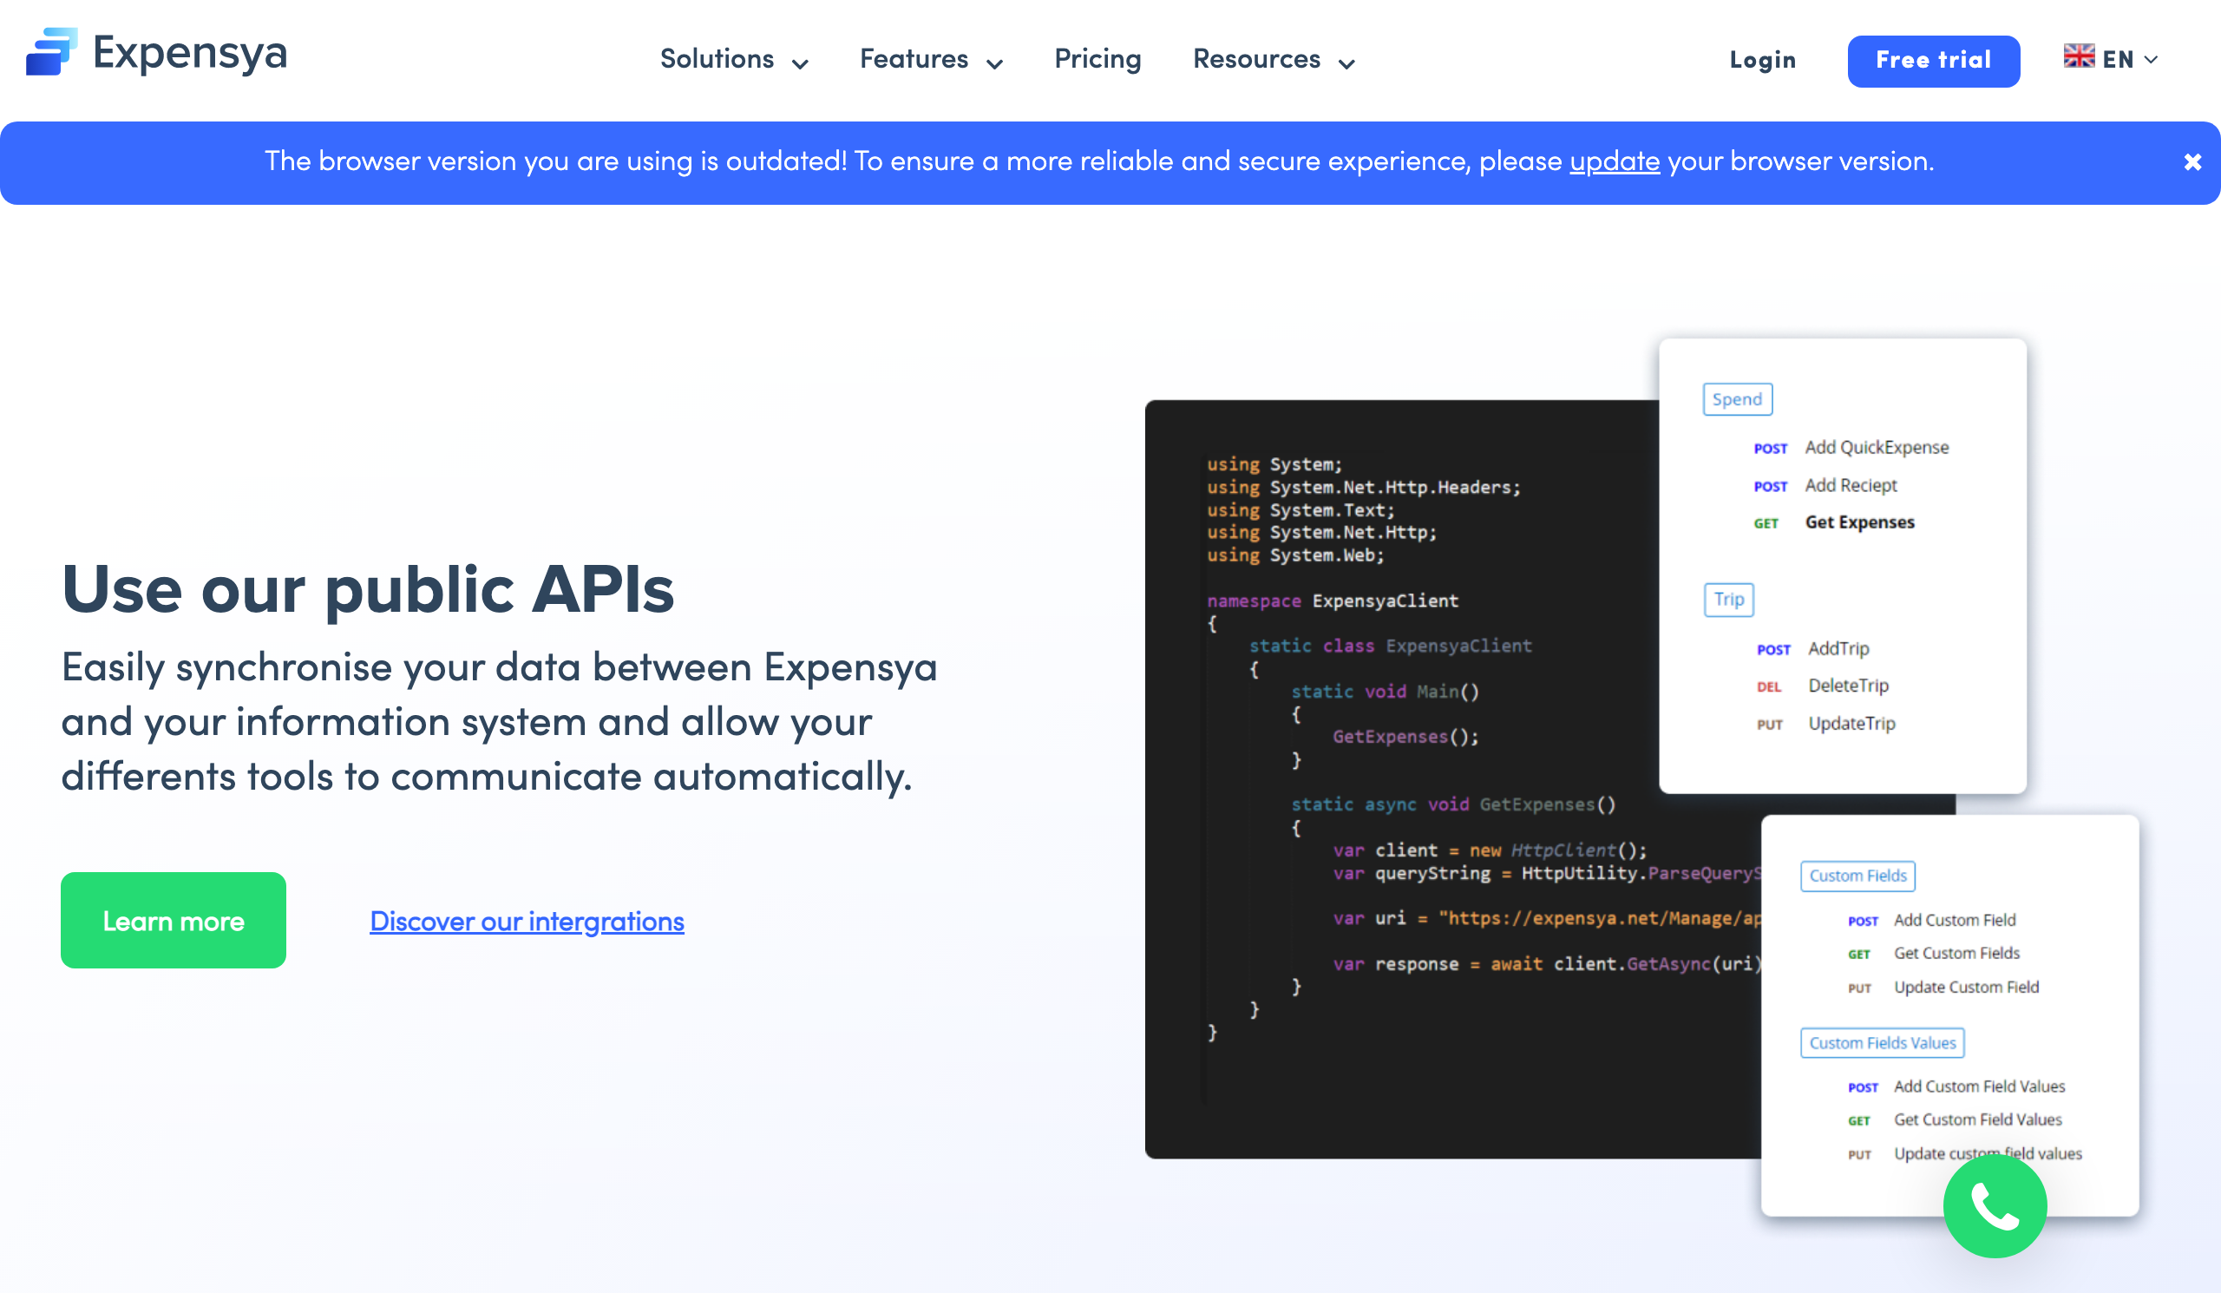Expand the Solutions menu
Screen dimensions: 2221x1293
tap(733, 60)
